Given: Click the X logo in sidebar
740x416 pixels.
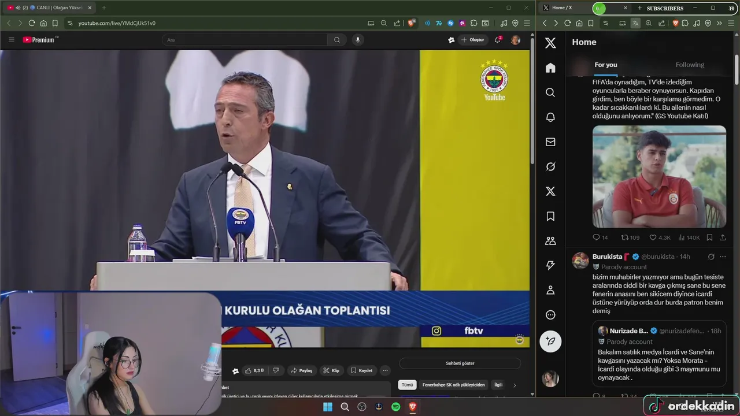Looking at the screenshot, I should (550, 43).
